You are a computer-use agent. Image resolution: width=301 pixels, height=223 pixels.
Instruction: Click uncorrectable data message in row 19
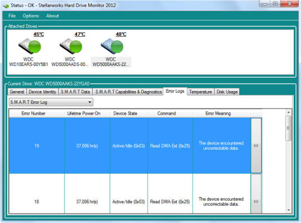click(221, 146)
